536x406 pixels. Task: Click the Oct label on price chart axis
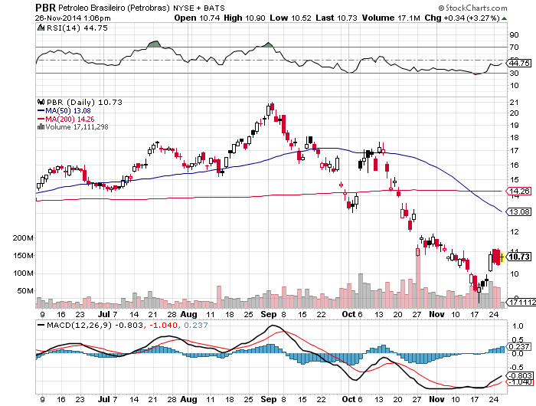pyautogui.click(x=348, y=314)
